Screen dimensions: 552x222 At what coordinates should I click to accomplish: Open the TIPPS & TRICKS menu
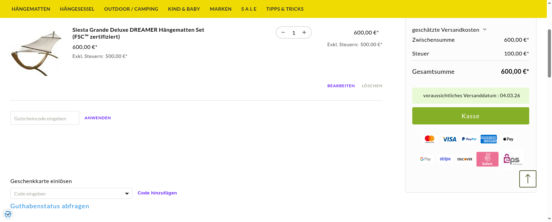(285, 9)
